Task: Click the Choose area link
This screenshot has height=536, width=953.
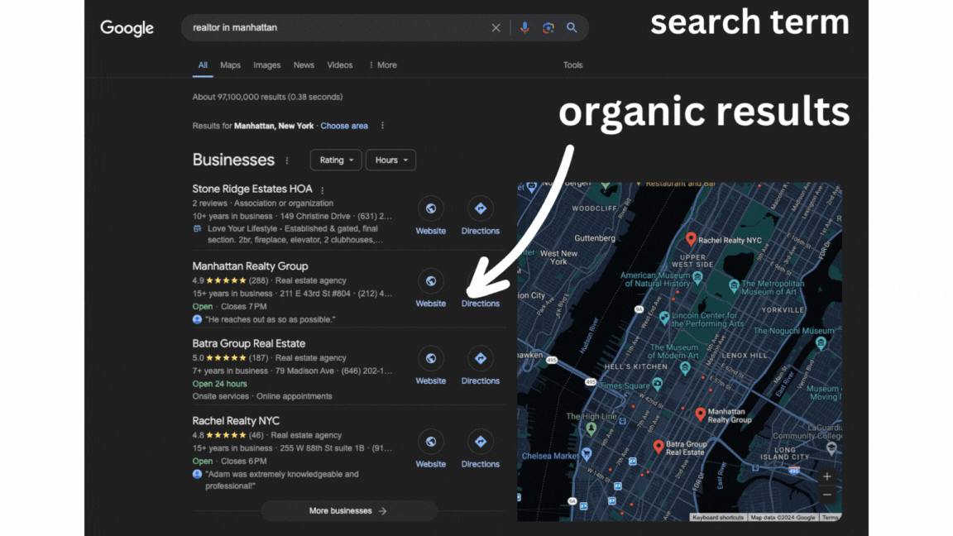Action: coord(344,126)
